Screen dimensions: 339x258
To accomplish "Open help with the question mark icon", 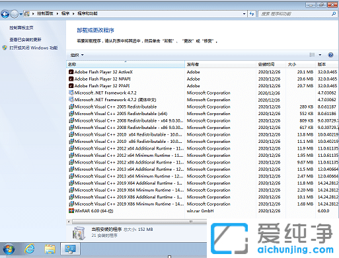I will (330, 55).
